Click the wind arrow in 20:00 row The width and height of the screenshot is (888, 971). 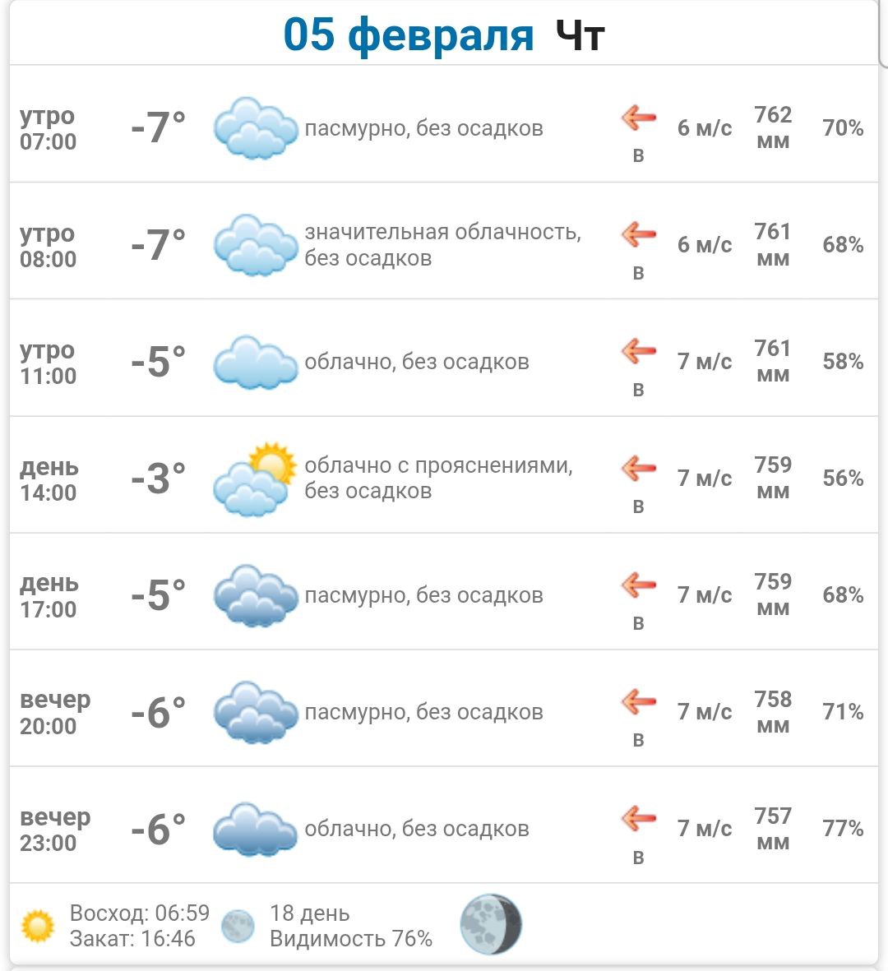click(x=639, y=702)
